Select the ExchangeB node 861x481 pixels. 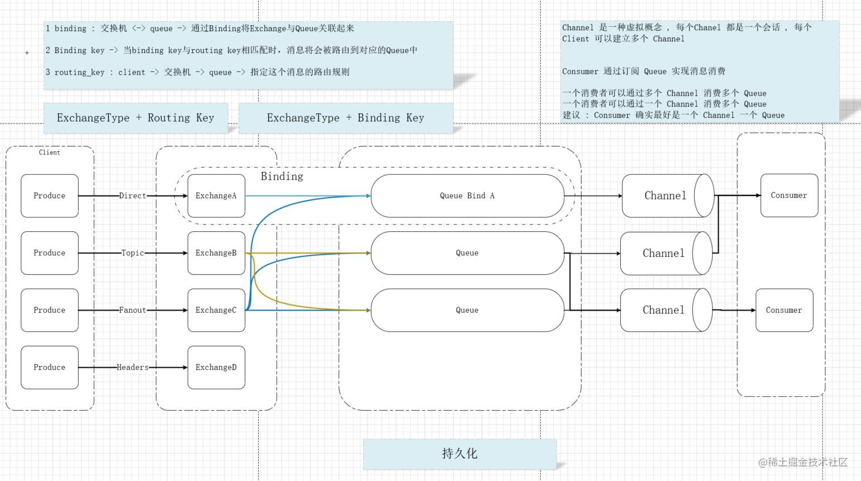[x=216, y=253]
